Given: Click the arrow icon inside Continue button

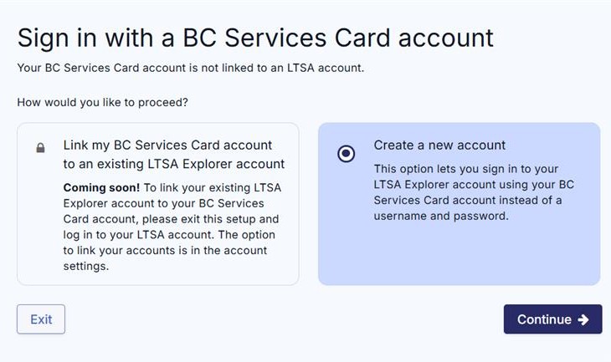Looking at the screenshot, I should [583, 319].
